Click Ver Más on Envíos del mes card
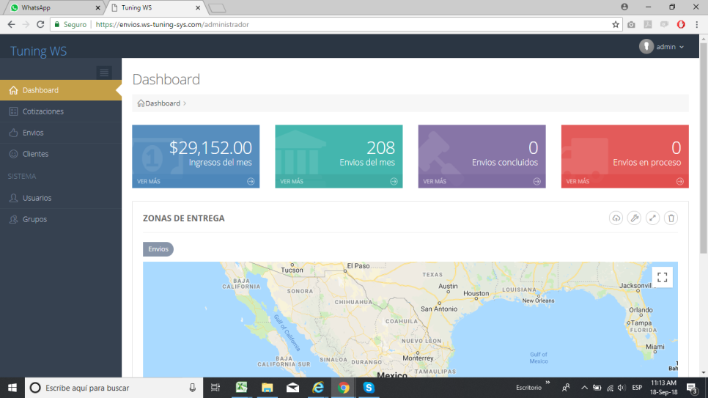This screenshot has height=398, width=708. pyautogui.click(x=292, y=181)
